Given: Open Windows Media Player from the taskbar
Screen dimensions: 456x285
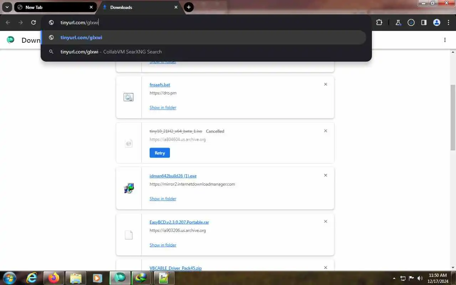Looking at the screenshot, I should [x=97, y=278].
